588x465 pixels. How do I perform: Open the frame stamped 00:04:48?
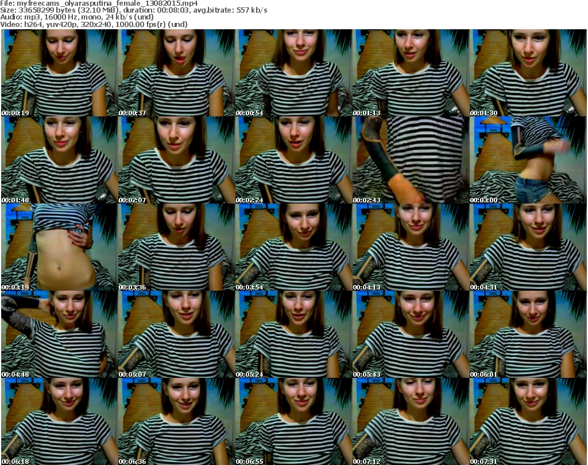(59, 334)
